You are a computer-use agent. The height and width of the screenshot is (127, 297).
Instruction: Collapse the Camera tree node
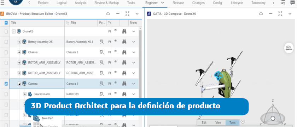[x=19, y=84]
